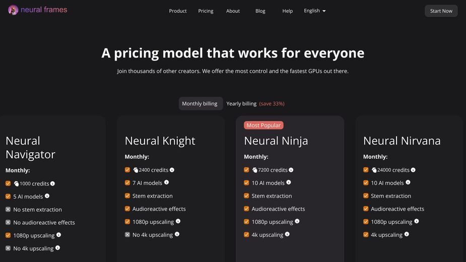Toggle the No stem extraction checkbox
The height and width of the screenshot is (262, 466).
[8, 210]
